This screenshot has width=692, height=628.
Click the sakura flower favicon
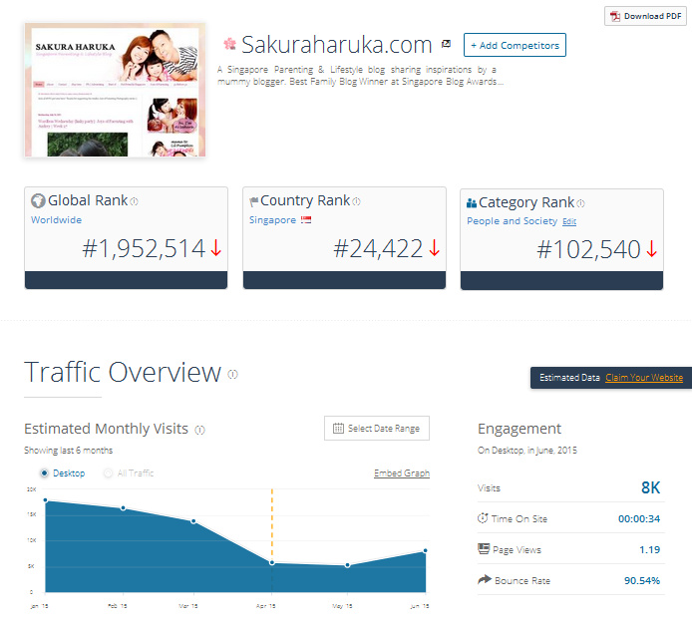229,44
